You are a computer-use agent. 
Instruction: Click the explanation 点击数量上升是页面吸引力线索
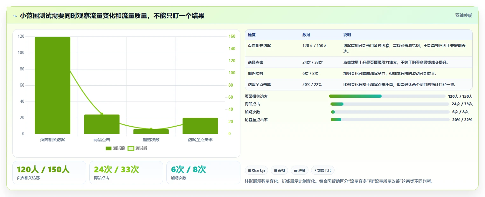click(x=396, y=62)
